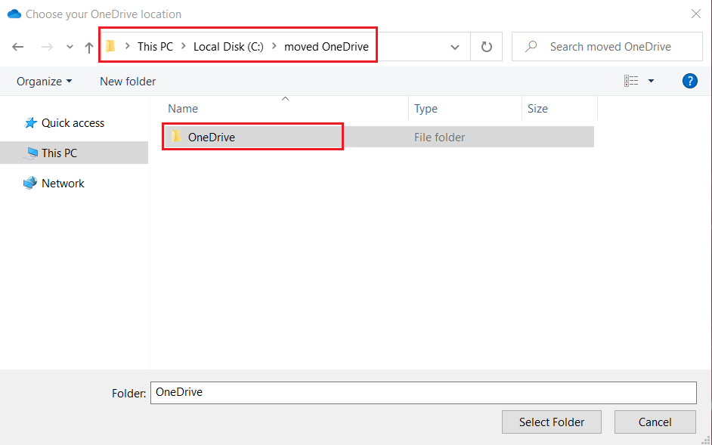
Task: Click the Folder name input field
Action: 423,393
